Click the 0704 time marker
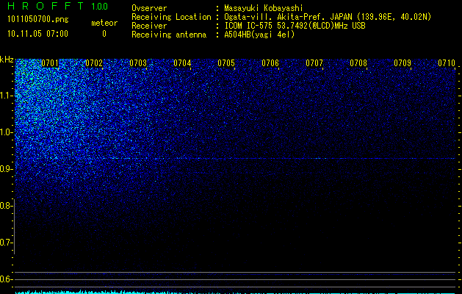This screenshot has height=294, width=462. click(x=182, y=63)
